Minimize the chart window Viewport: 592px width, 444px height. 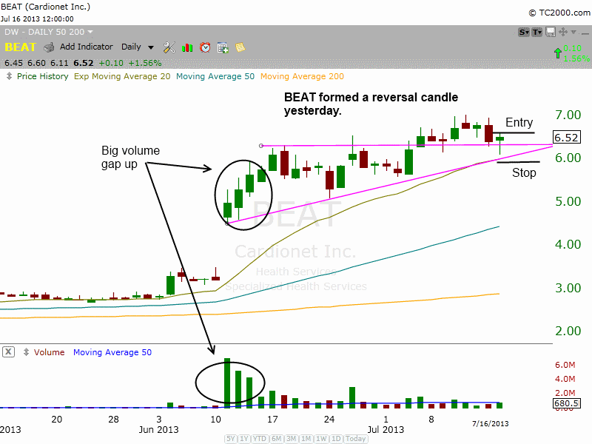(x=585, y=33)
